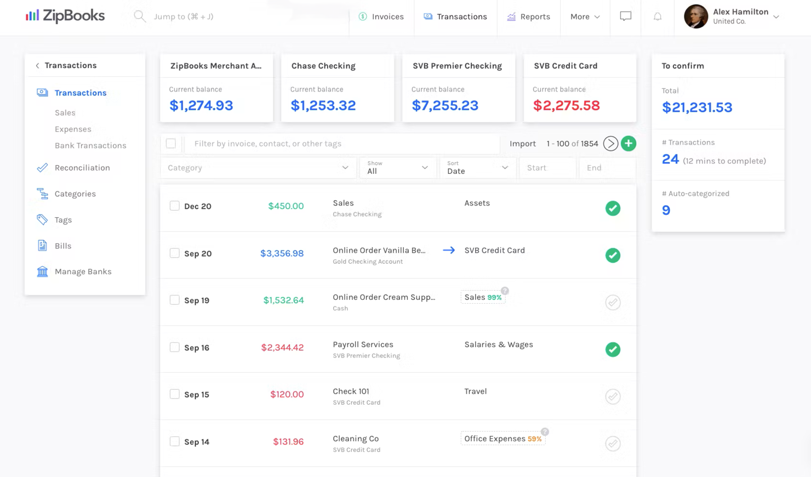
Task: Open the chat messages icon
Action: (x=625, y=16)
